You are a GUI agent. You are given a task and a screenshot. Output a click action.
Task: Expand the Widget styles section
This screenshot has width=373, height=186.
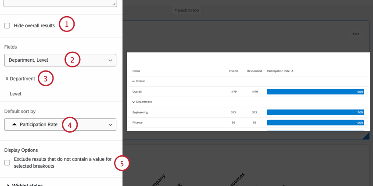click(25, 184)
